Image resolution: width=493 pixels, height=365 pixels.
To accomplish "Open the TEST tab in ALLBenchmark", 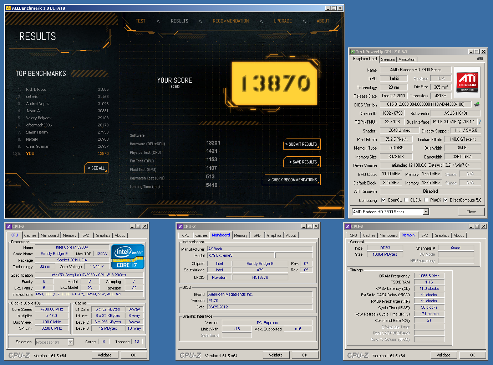I will (141, 21).
